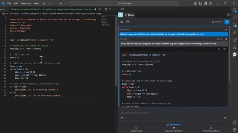
Task: Open editor More Actions ellipsis
Action: coord(114,9)
